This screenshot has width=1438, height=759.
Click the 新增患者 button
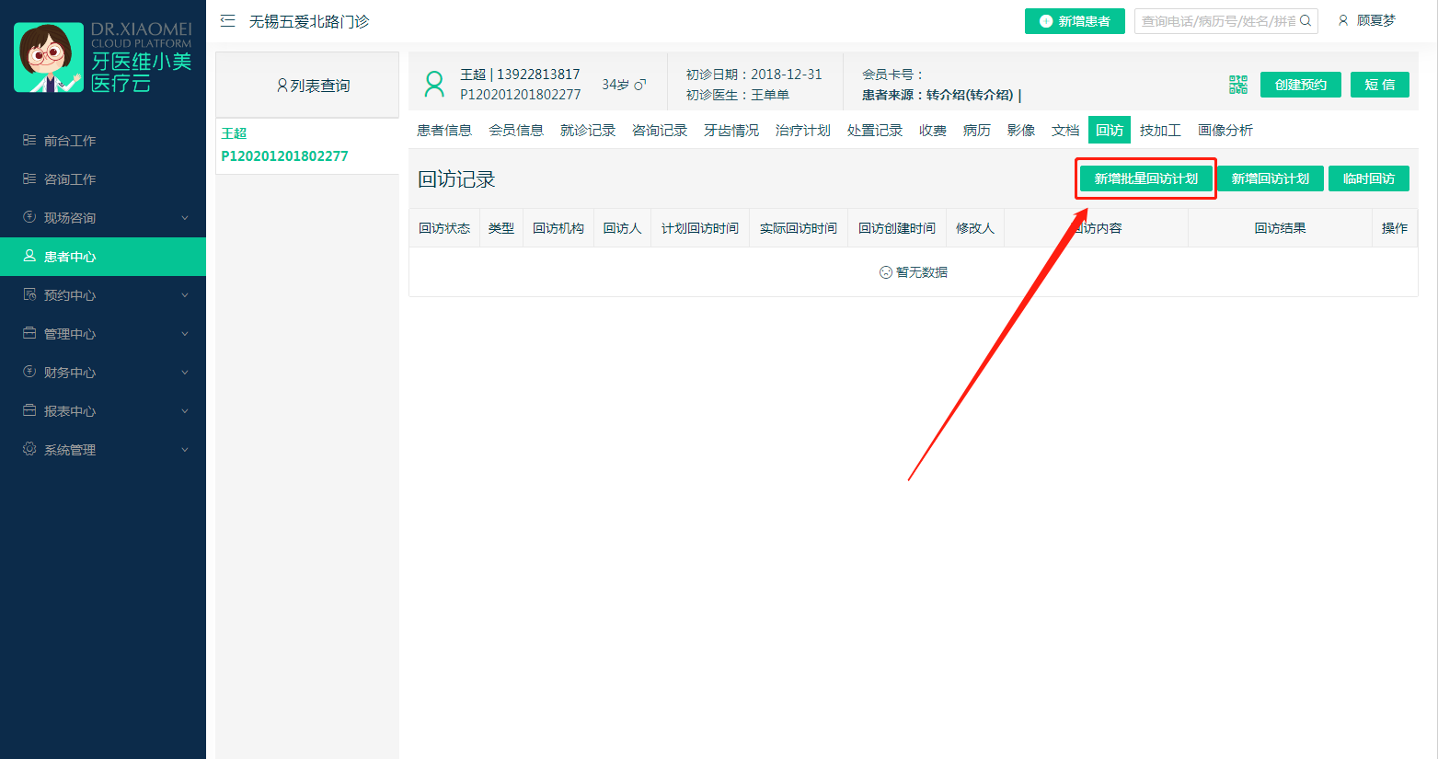[1075, 21]
